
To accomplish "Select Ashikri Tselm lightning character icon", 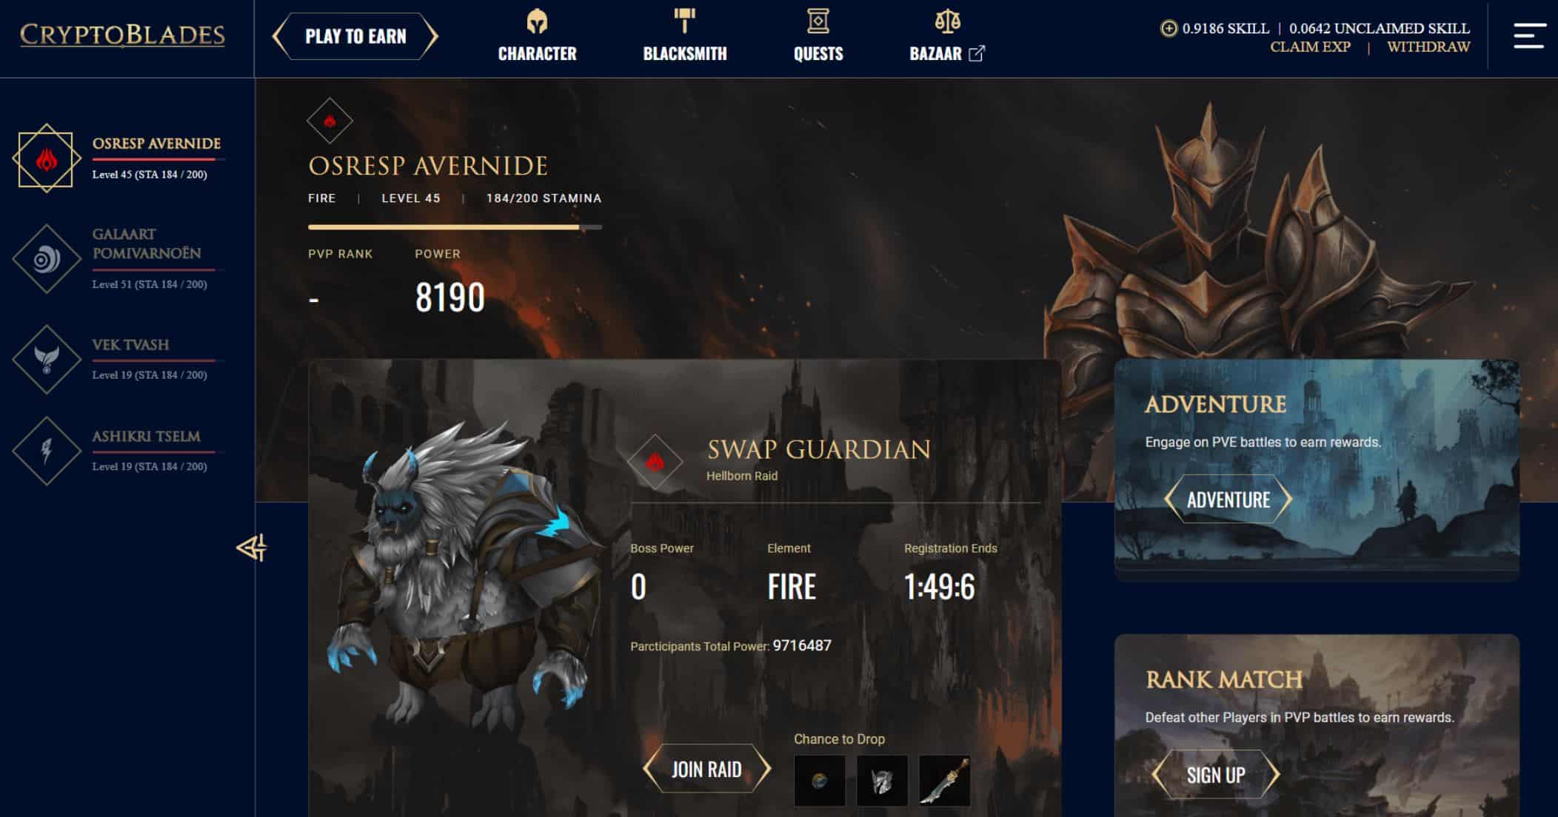I will (x=47, y=451).
